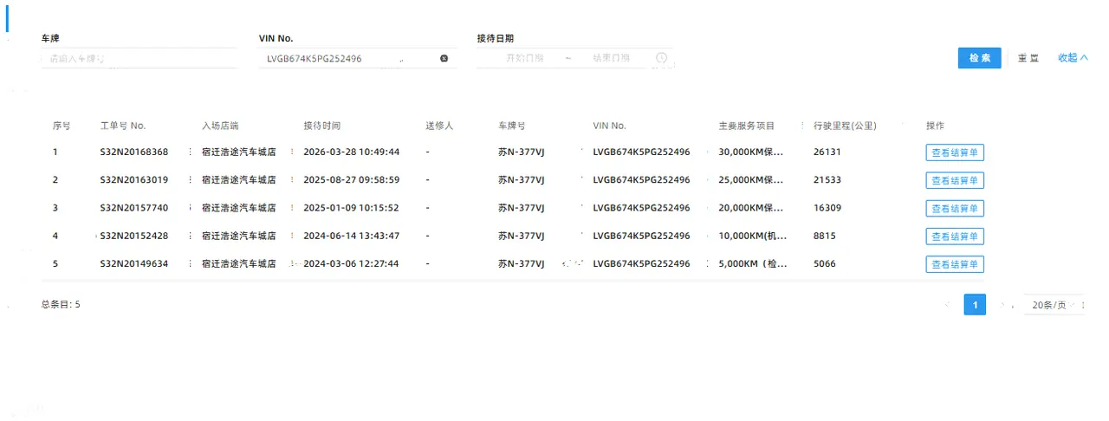Focus the 车牌 license plate input
The height and width of the screenshot is (421, 1109).
click(x=139, y=58)
